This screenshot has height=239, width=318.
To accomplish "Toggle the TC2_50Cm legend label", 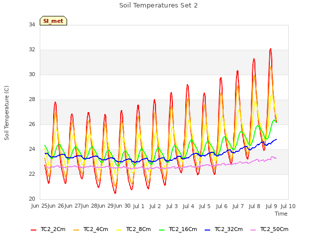I will pyautogui.click(x=274, y=229).
